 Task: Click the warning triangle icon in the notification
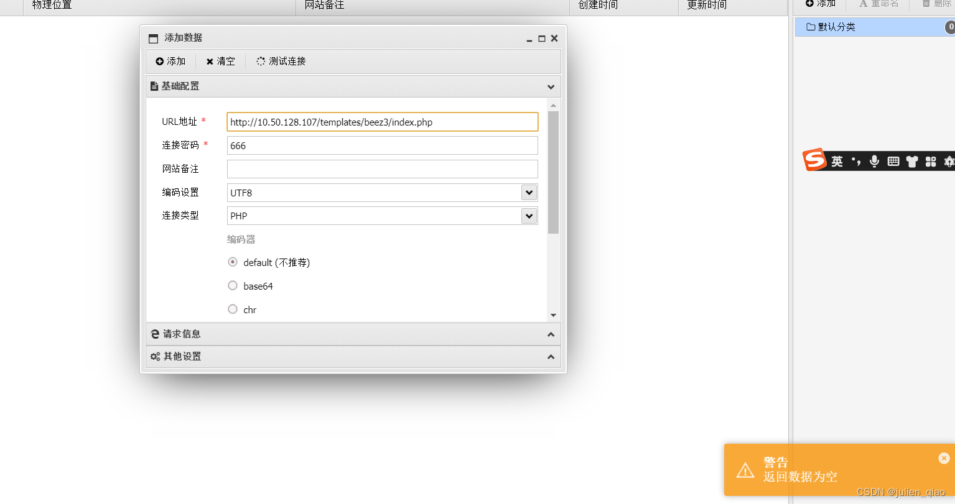[745, 470]
